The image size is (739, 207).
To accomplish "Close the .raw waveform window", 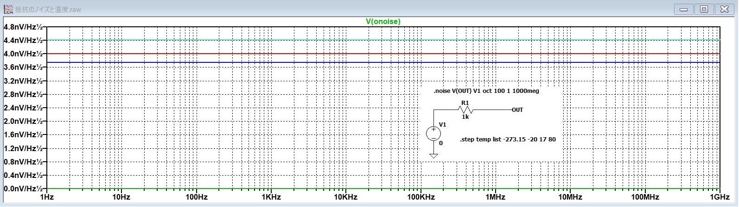I will pyautogui.click(x=724, y=9).
